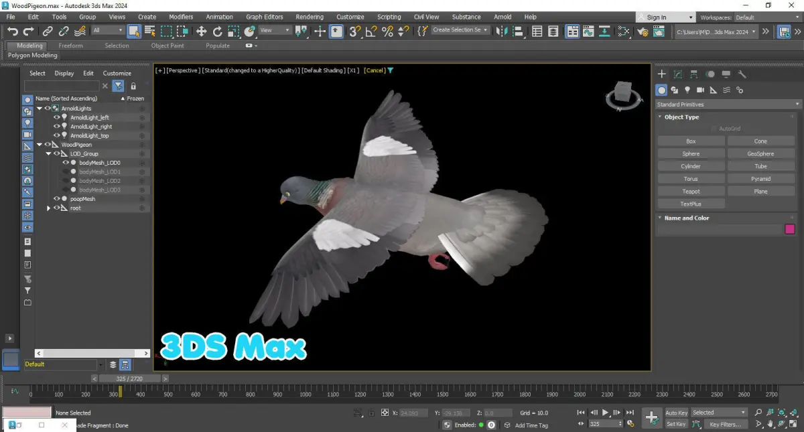The image size is (804, 432).
Task: Collapse the ArnoldLights tree node
Action: tap(40, 109)
